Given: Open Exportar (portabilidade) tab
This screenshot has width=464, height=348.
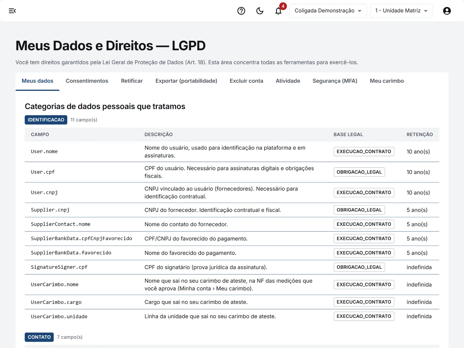Looking at the screenshot, I should pos(186,81).
